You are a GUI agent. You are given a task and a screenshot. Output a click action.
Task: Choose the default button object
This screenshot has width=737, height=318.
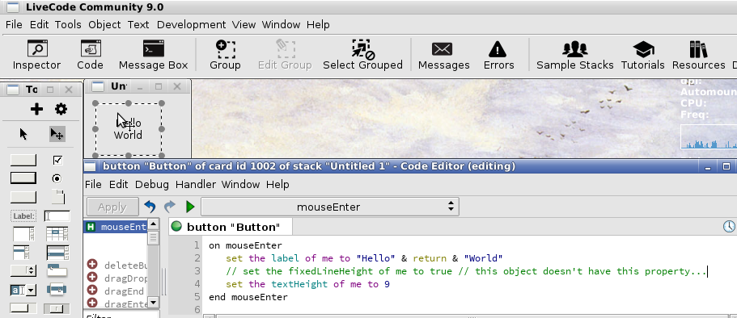pyautogui.click(x=23, y=178)
